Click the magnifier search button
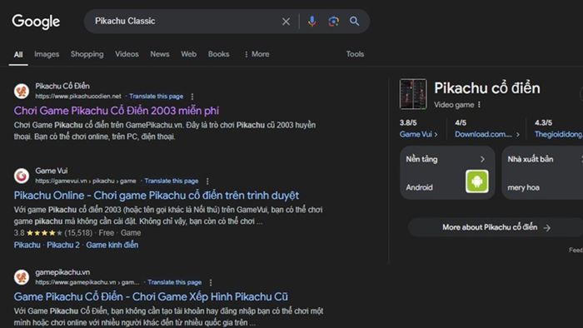 [x=354, y=21]
